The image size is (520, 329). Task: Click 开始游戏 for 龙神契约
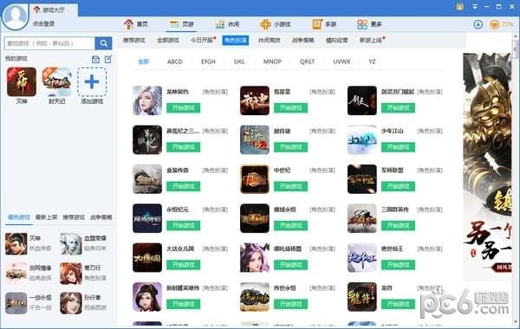tap(183, 107)
